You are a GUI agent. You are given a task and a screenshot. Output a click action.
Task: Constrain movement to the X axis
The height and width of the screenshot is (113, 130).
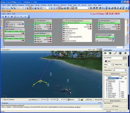click(51, 8)
